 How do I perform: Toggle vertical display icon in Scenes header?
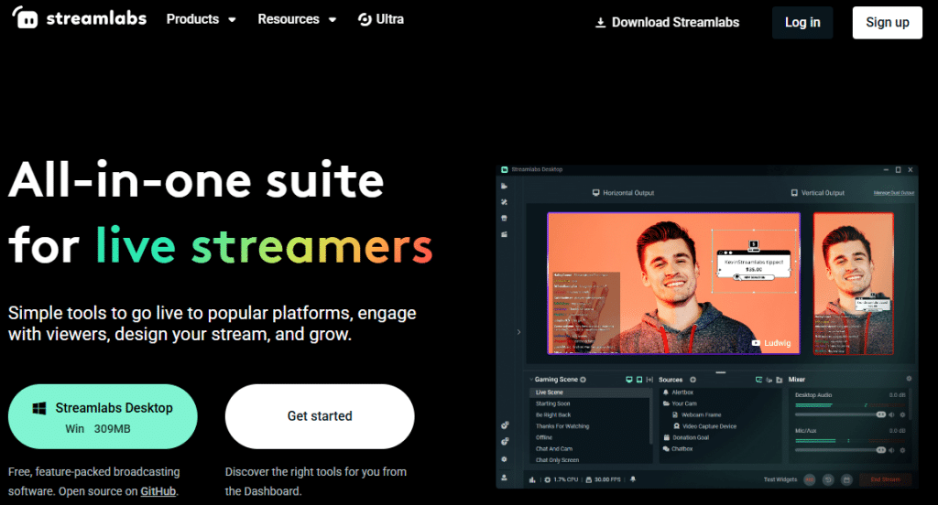638,380
